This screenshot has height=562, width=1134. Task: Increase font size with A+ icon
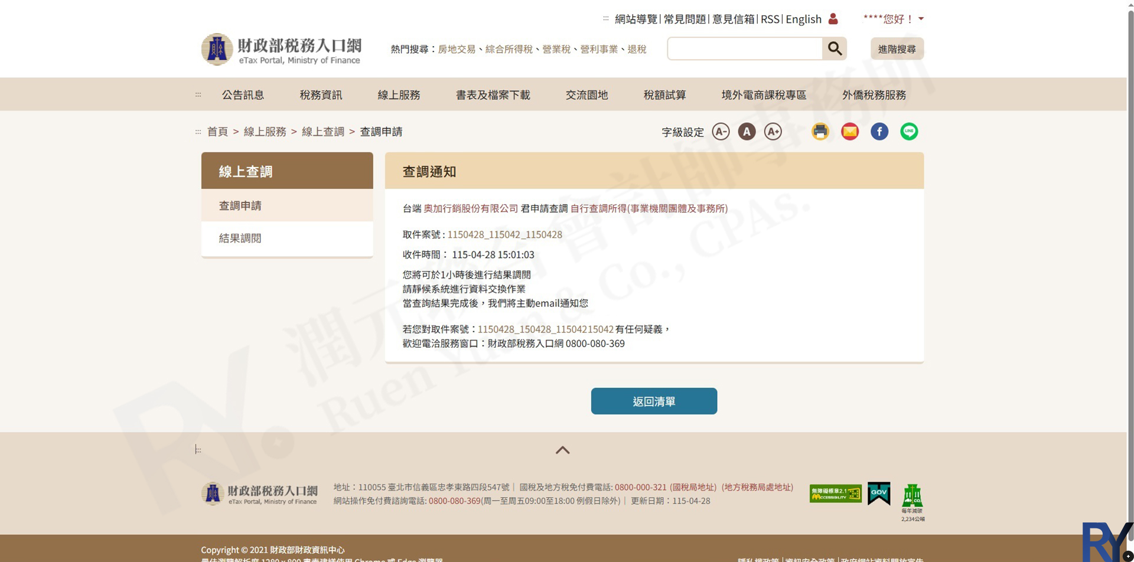(x=773, y=132)
